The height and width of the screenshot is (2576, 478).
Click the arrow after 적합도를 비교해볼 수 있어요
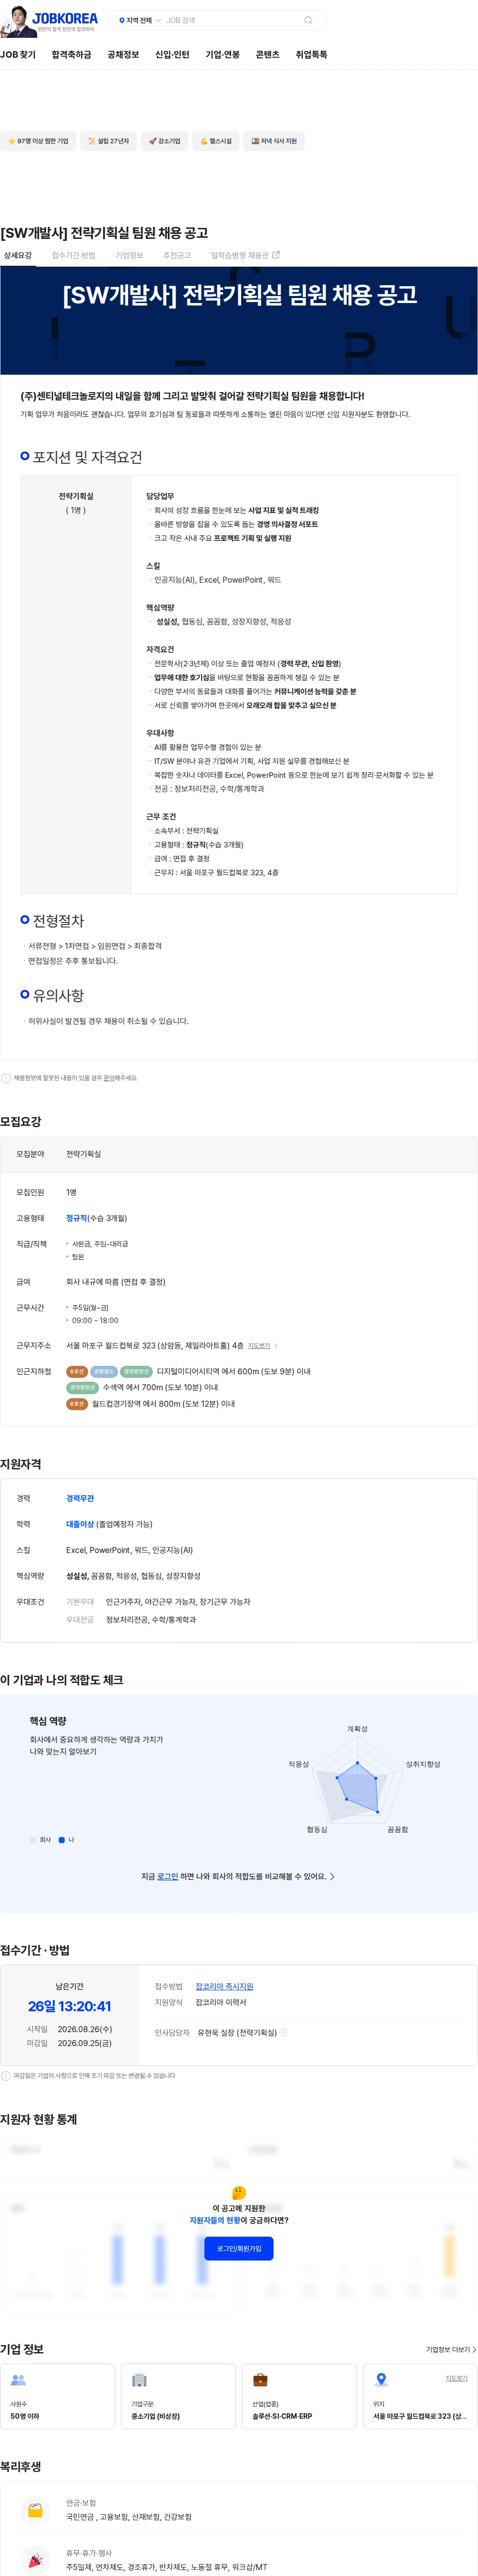tap(332, 1876)
